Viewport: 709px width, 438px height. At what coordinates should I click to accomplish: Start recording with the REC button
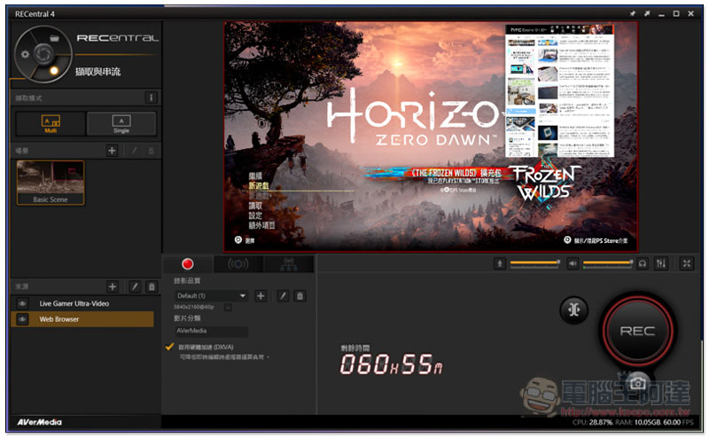click(x=637, y=331)
